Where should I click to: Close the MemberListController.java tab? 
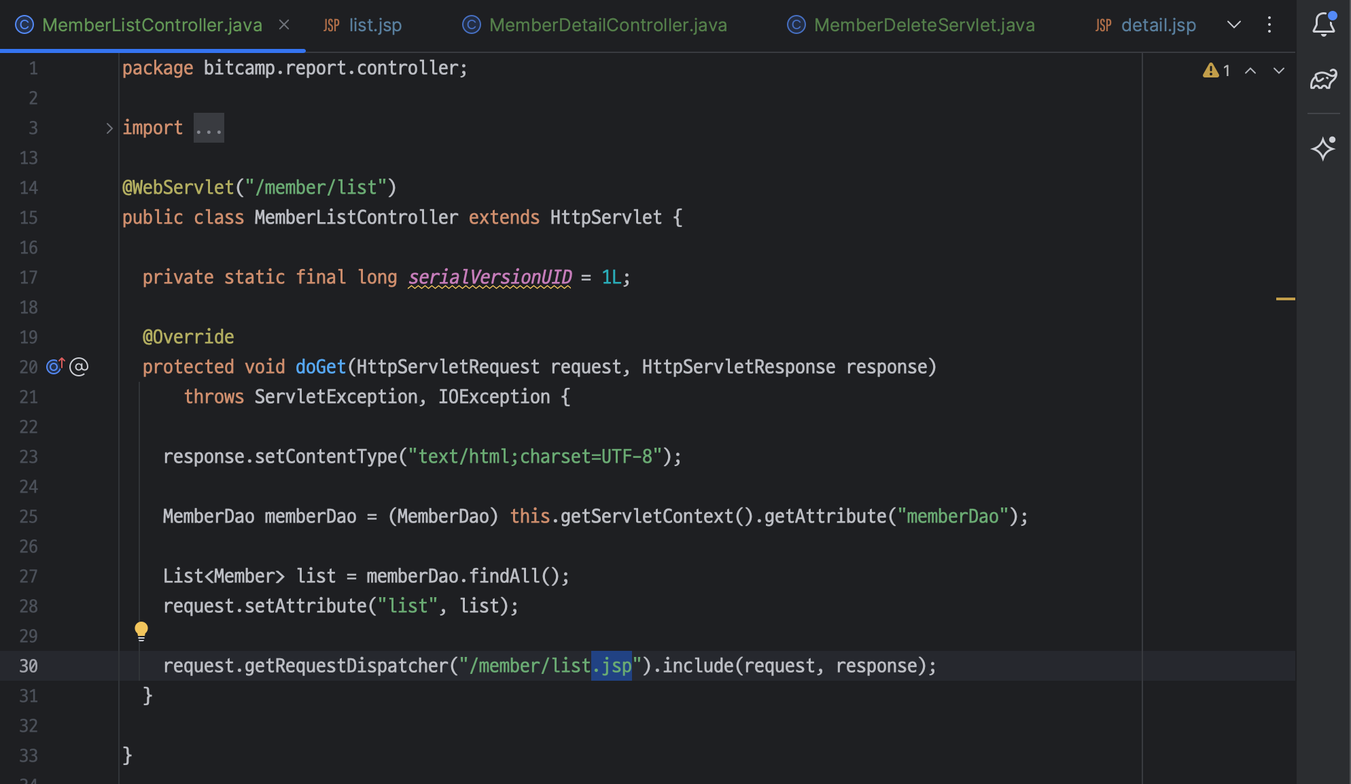(x=284, y=25)
